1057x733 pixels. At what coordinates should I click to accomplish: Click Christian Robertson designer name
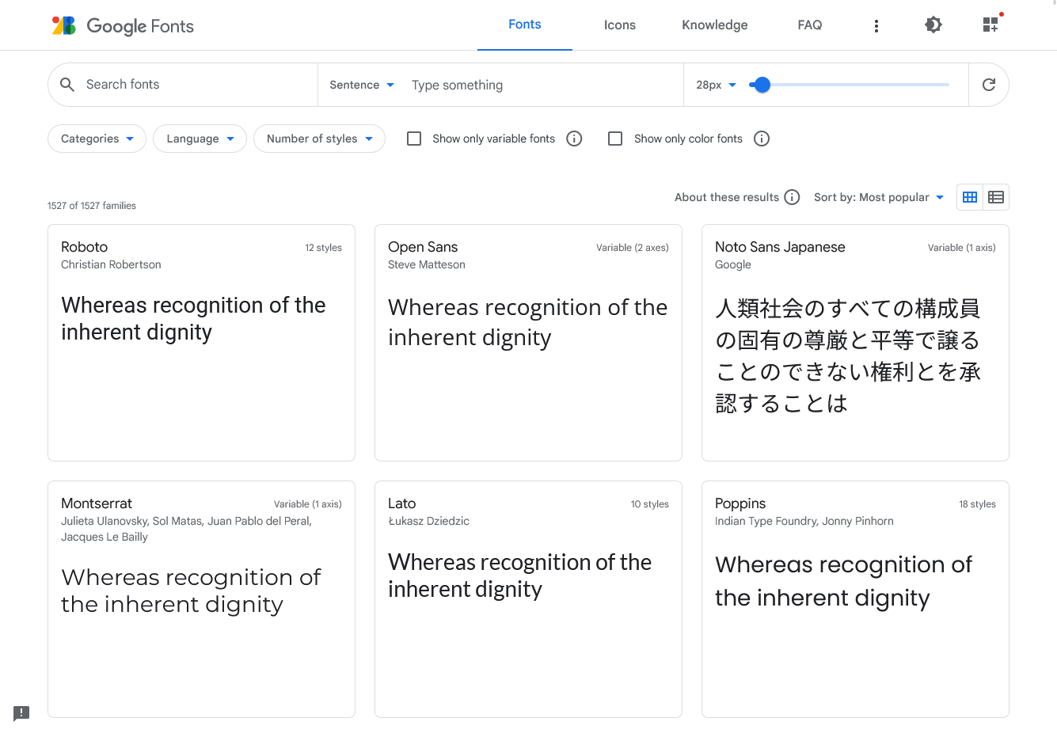tap(111, 264)
